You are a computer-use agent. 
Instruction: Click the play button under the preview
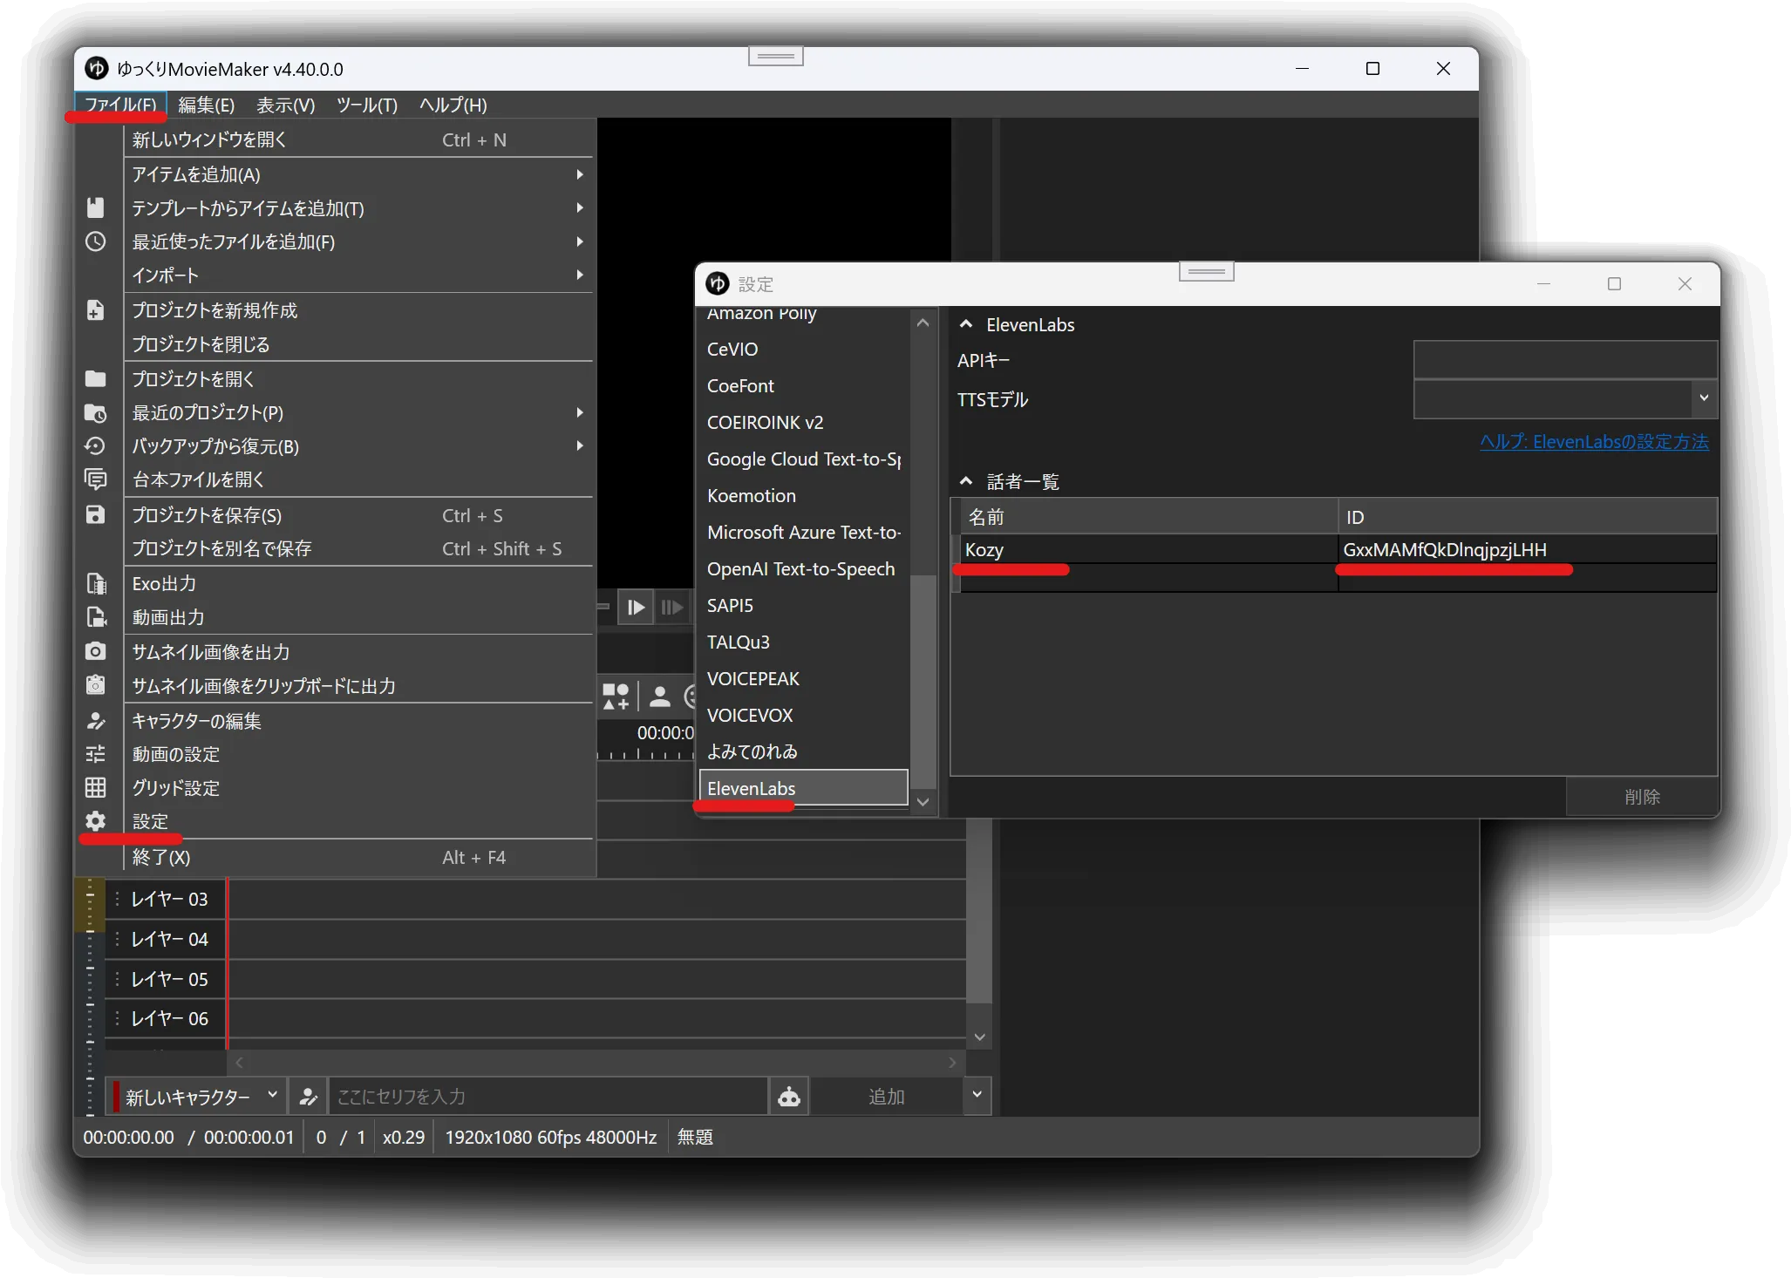click(636, 607)
